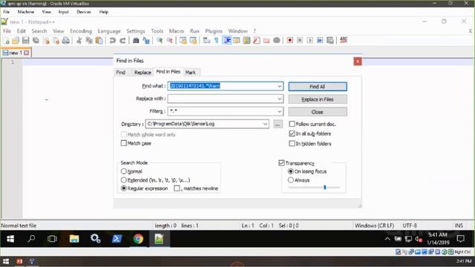Toggle the Word Wrap toolbar icon
Screen dimensions: 475x267
[x=206, y=40]
